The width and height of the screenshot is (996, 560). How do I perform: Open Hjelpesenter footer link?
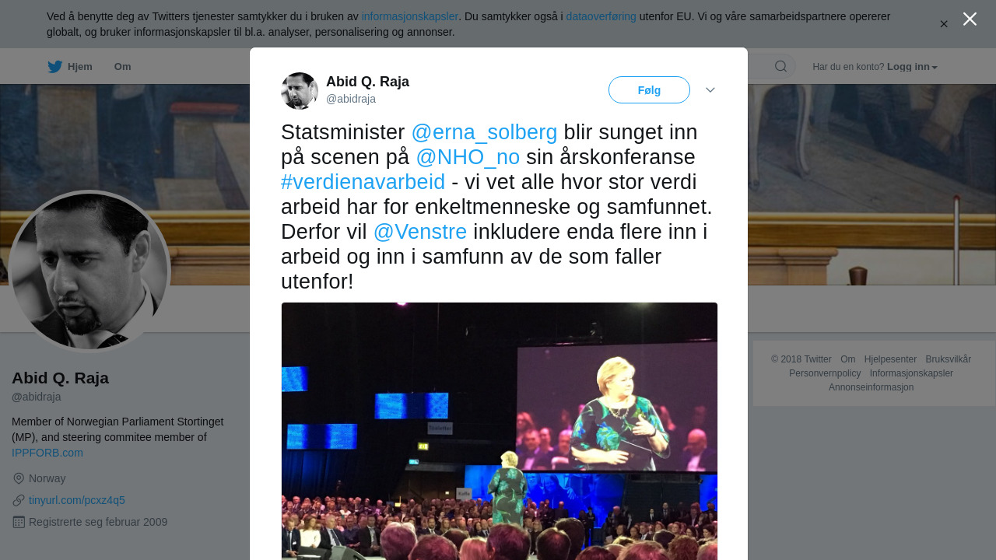pyautogui.click(x=890, y=359)
